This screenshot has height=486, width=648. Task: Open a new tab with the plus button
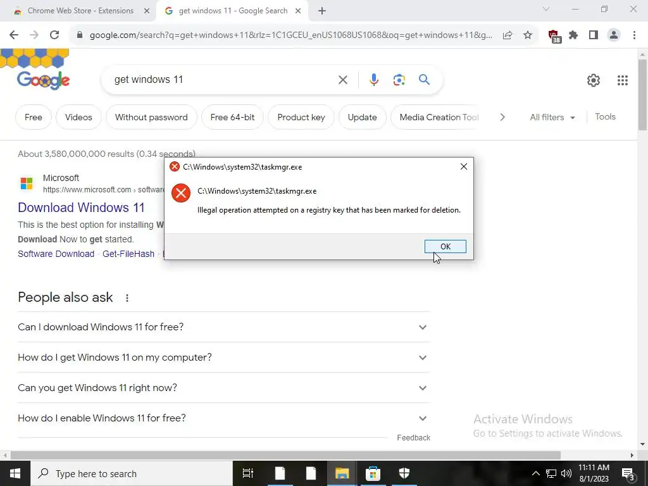(x=322, y=11)
